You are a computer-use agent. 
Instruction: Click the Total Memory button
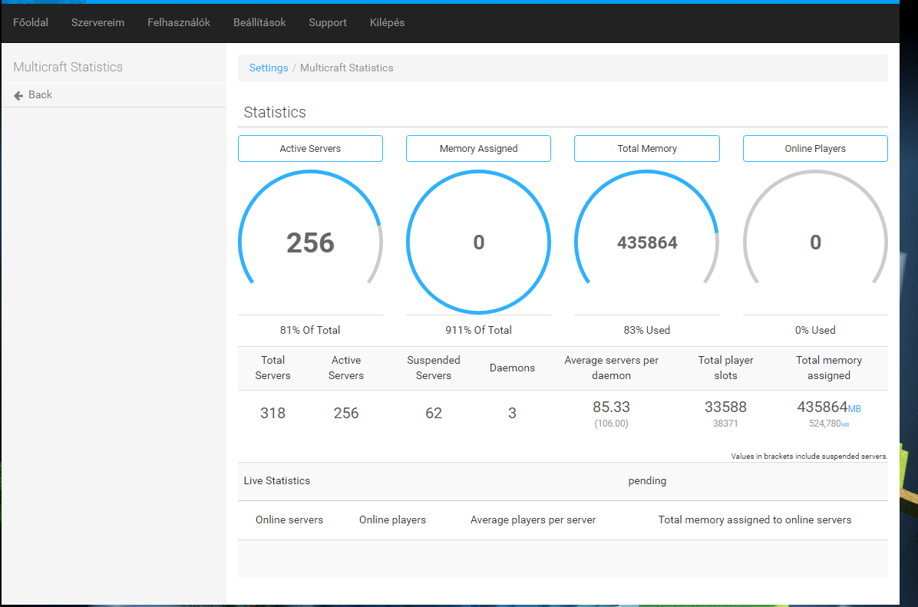tap(647, 149)
